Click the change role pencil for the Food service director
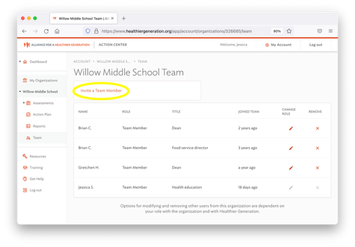 (x=291, y=148)
